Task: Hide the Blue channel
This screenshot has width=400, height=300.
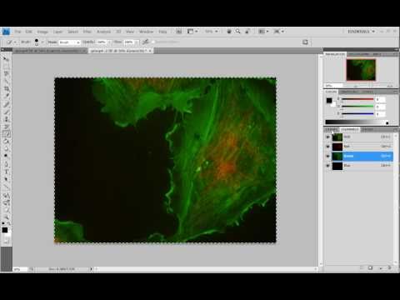Action: (327, 166)
